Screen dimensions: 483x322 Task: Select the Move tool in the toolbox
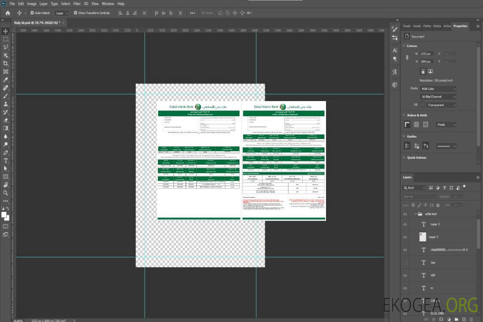point(6,31)
